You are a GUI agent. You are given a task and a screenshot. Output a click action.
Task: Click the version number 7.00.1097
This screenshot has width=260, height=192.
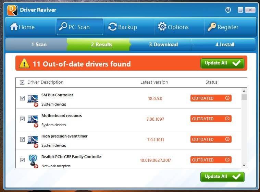pos(155,119)
